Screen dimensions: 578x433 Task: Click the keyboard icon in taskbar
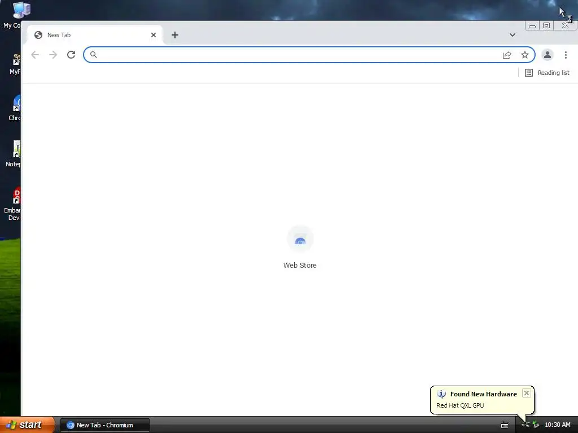point(505,425)
